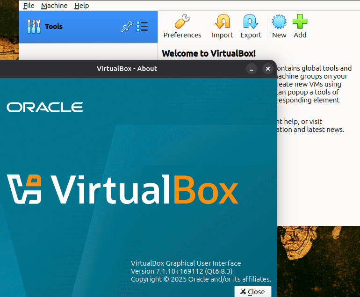The width and height of the screenshot is (360, 297).
Task: Click the Export appliance icon
Action: [251, 26]
